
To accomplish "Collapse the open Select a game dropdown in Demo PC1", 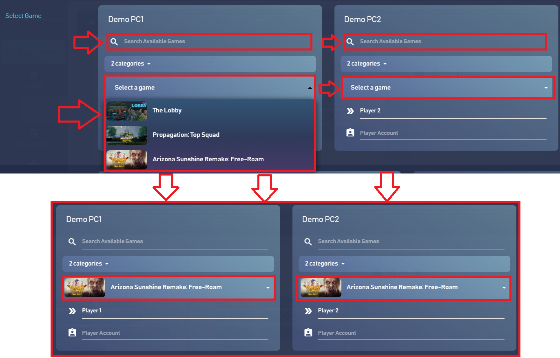I will pos(210,88).
